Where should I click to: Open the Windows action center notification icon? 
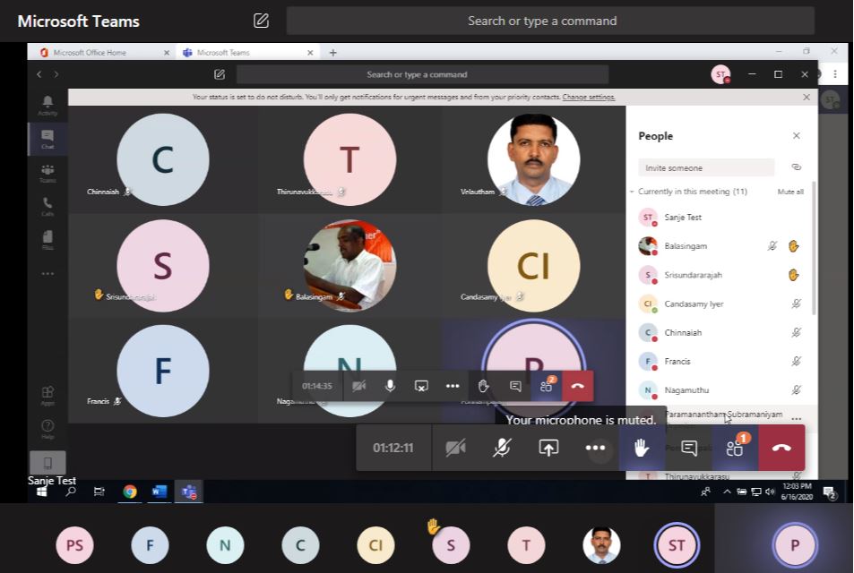click(x=830, y=492)
